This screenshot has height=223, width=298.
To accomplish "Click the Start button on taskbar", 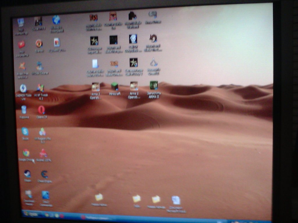I will click(x=31, y=214).
